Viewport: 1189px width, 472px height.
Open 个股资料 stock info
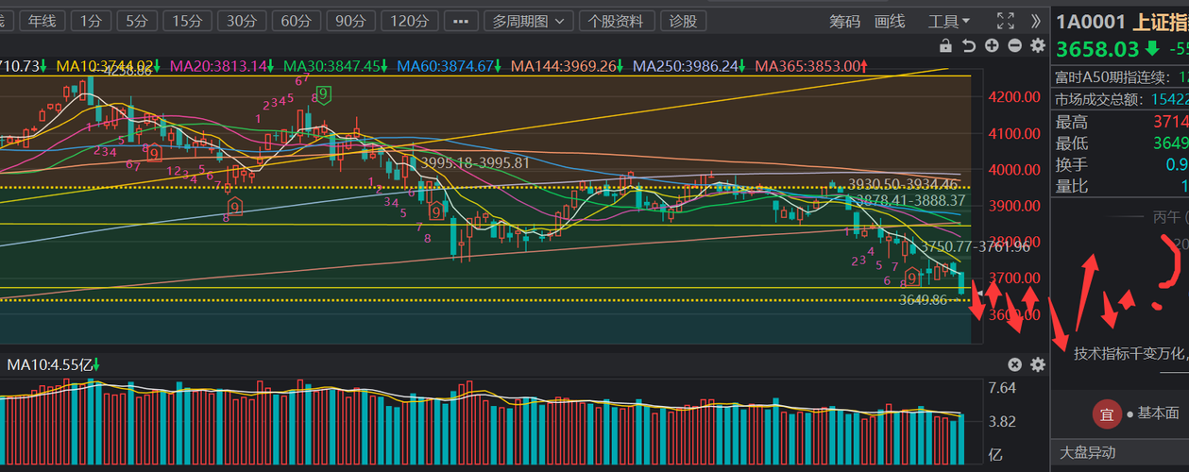point(617,21)
